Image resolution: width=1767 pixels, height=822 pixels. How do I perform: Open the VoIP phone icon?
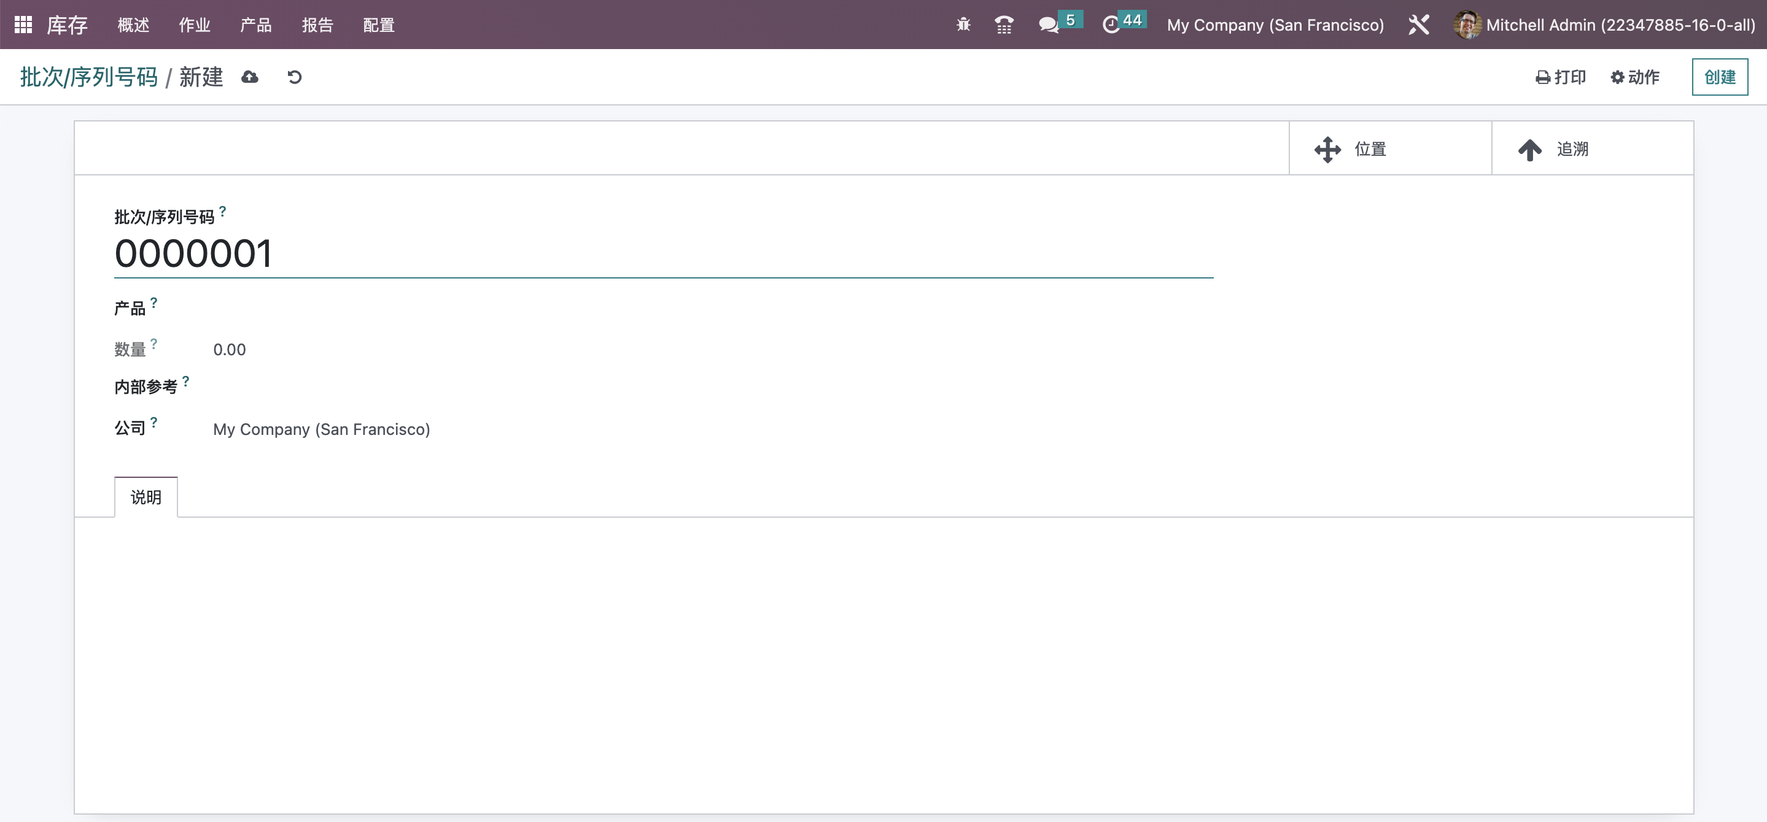coord(1004,25)
